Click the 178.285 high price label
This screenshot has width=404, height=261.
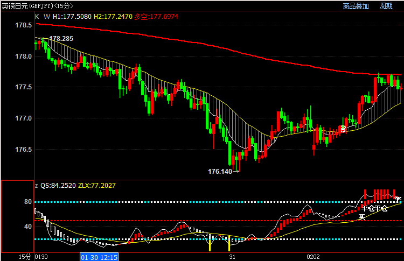tap(61, 39)
